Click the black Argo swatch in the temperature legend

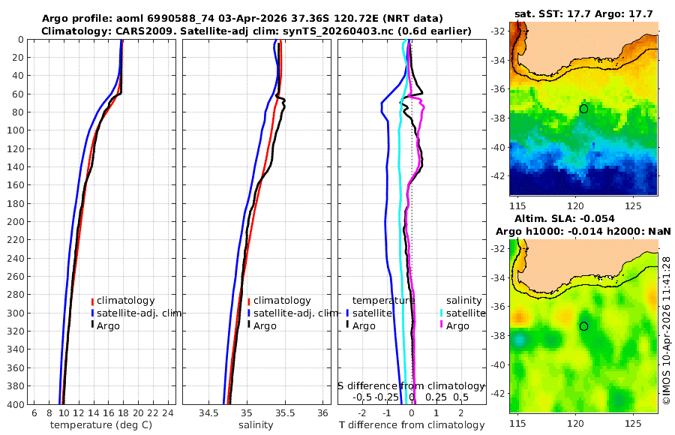click(92, 325)
